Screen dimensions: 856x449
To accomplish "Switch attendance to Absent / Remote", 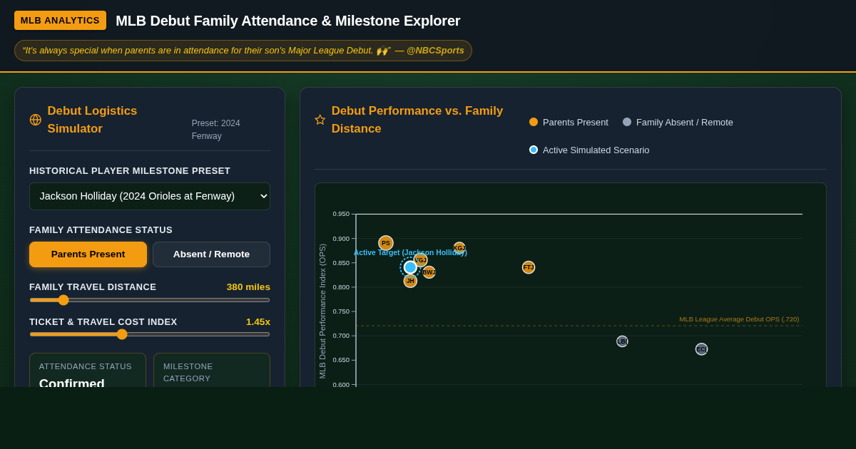I will click(x=211, y=254).
